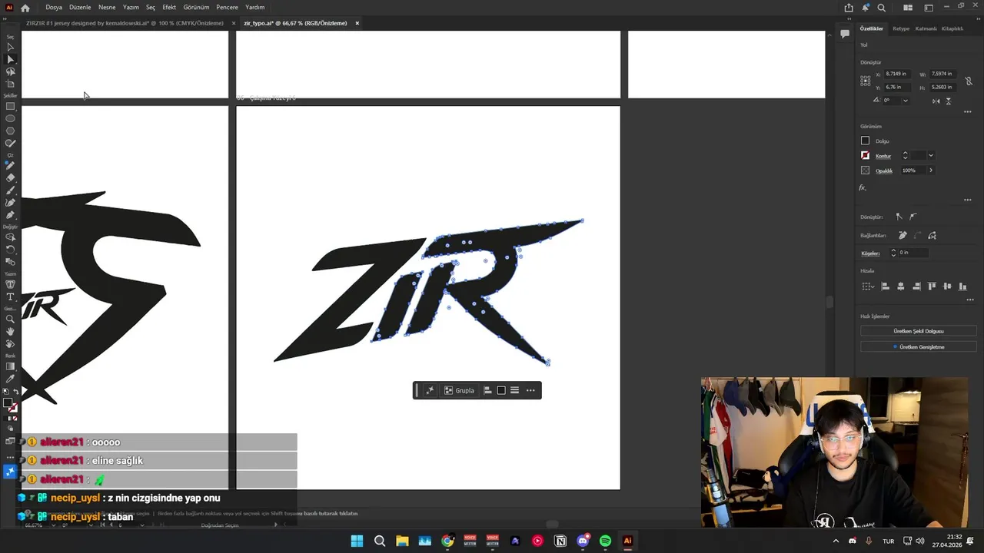
Task: Select the Hand pan tool
Action: click(x=10, y=331)
